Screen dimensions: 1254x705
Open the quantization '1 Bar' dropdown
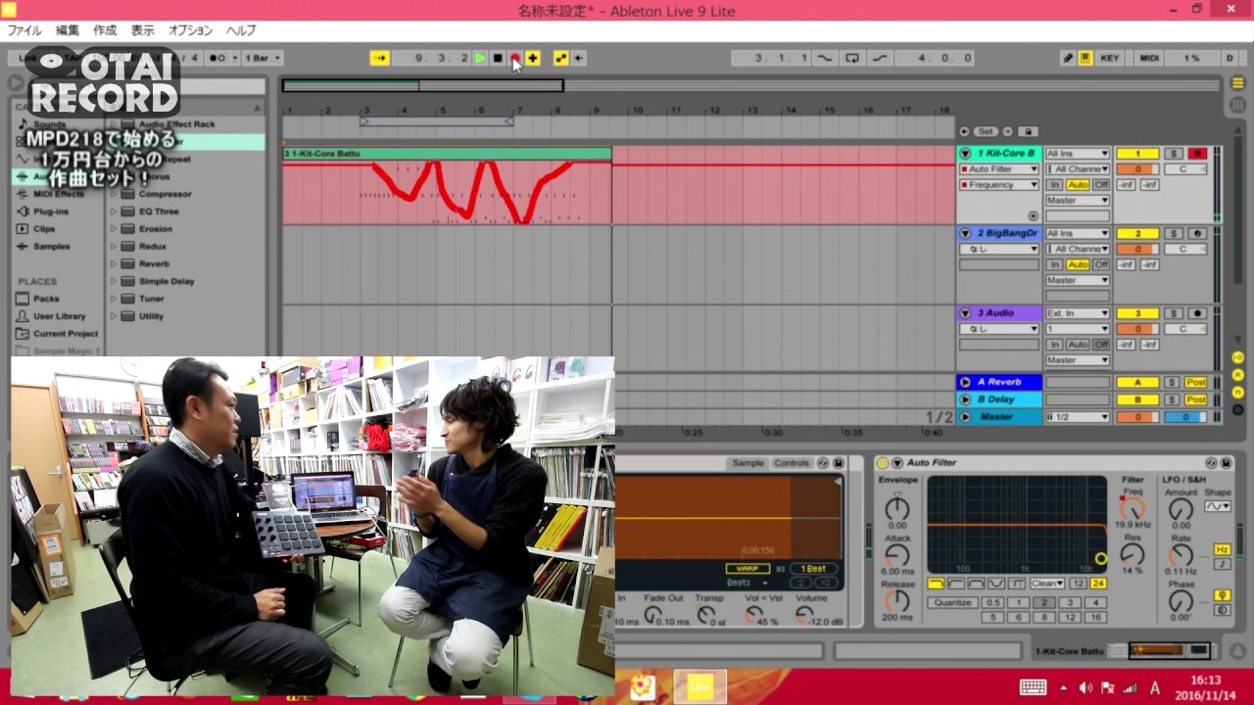pyautogui.click(x=263, y=58)
